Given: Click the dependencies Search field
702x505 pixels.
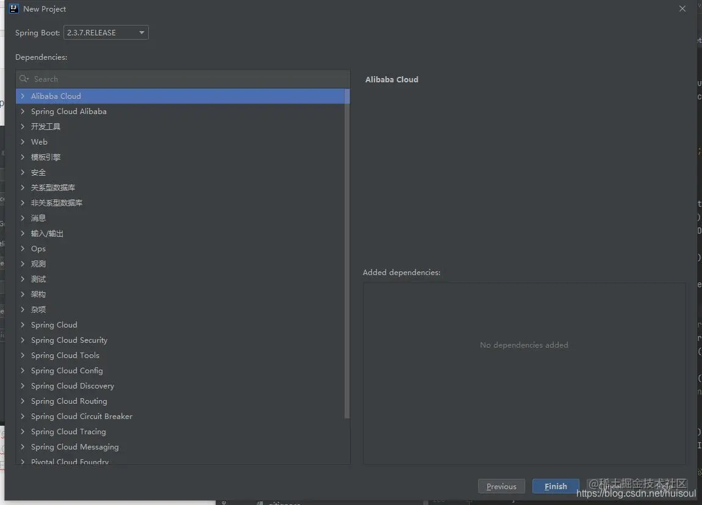Looking at the screenshot, I should coord(182,79).
